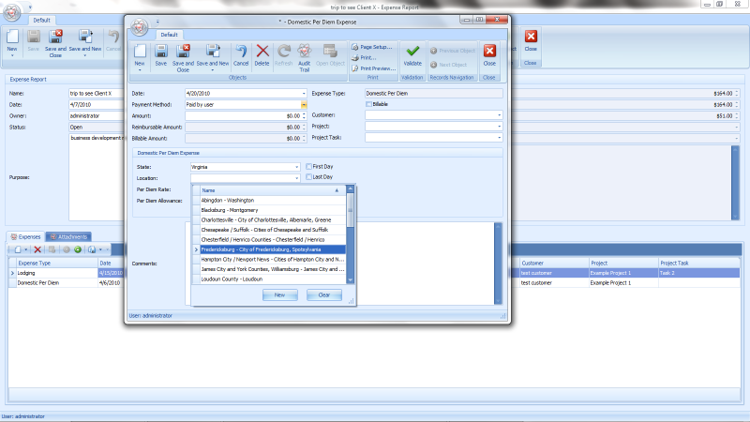Click the location list vertical scrollbar

(x=351, y=234)
